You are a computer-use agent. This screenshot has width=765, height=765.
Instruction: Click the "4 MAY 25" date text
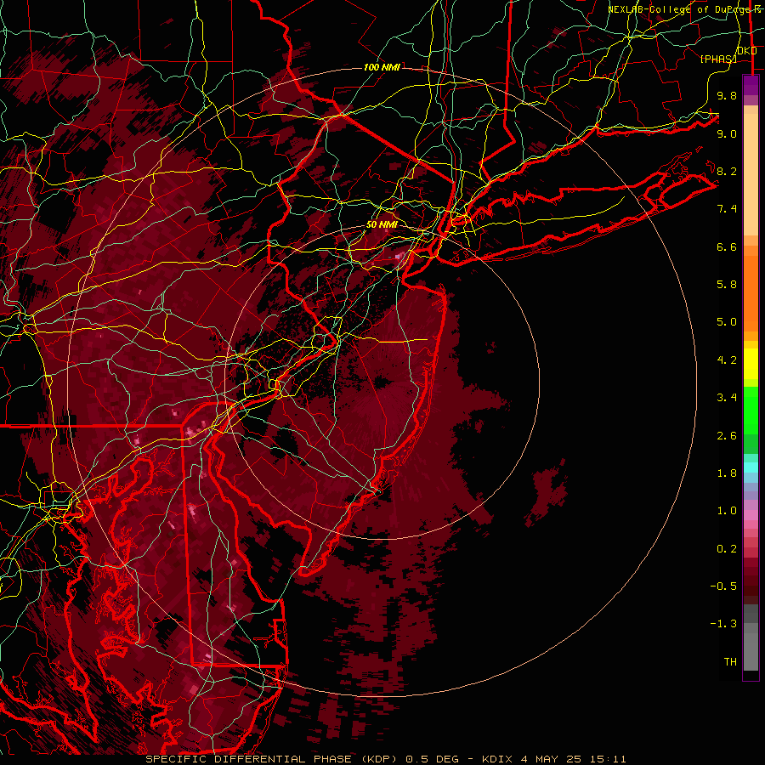tap(549, 759)
